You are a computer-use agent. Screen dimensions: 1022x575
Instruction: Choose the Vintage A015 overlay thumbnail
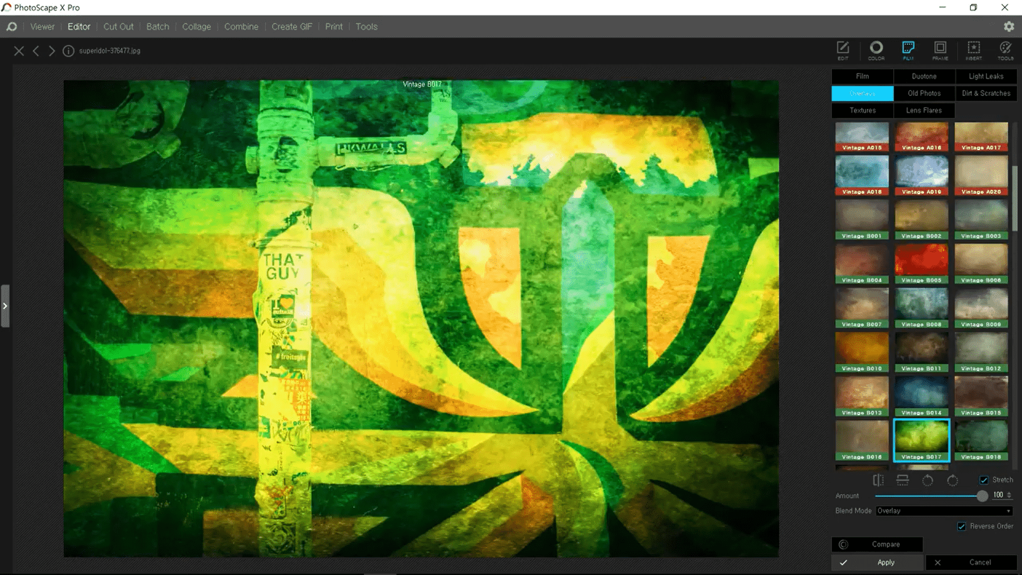point(862,137)
